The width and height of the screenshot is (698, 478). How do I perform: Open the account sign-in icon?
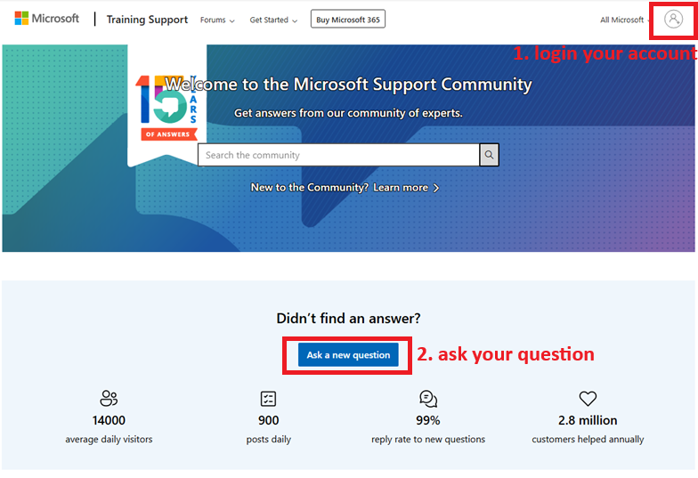673,20
